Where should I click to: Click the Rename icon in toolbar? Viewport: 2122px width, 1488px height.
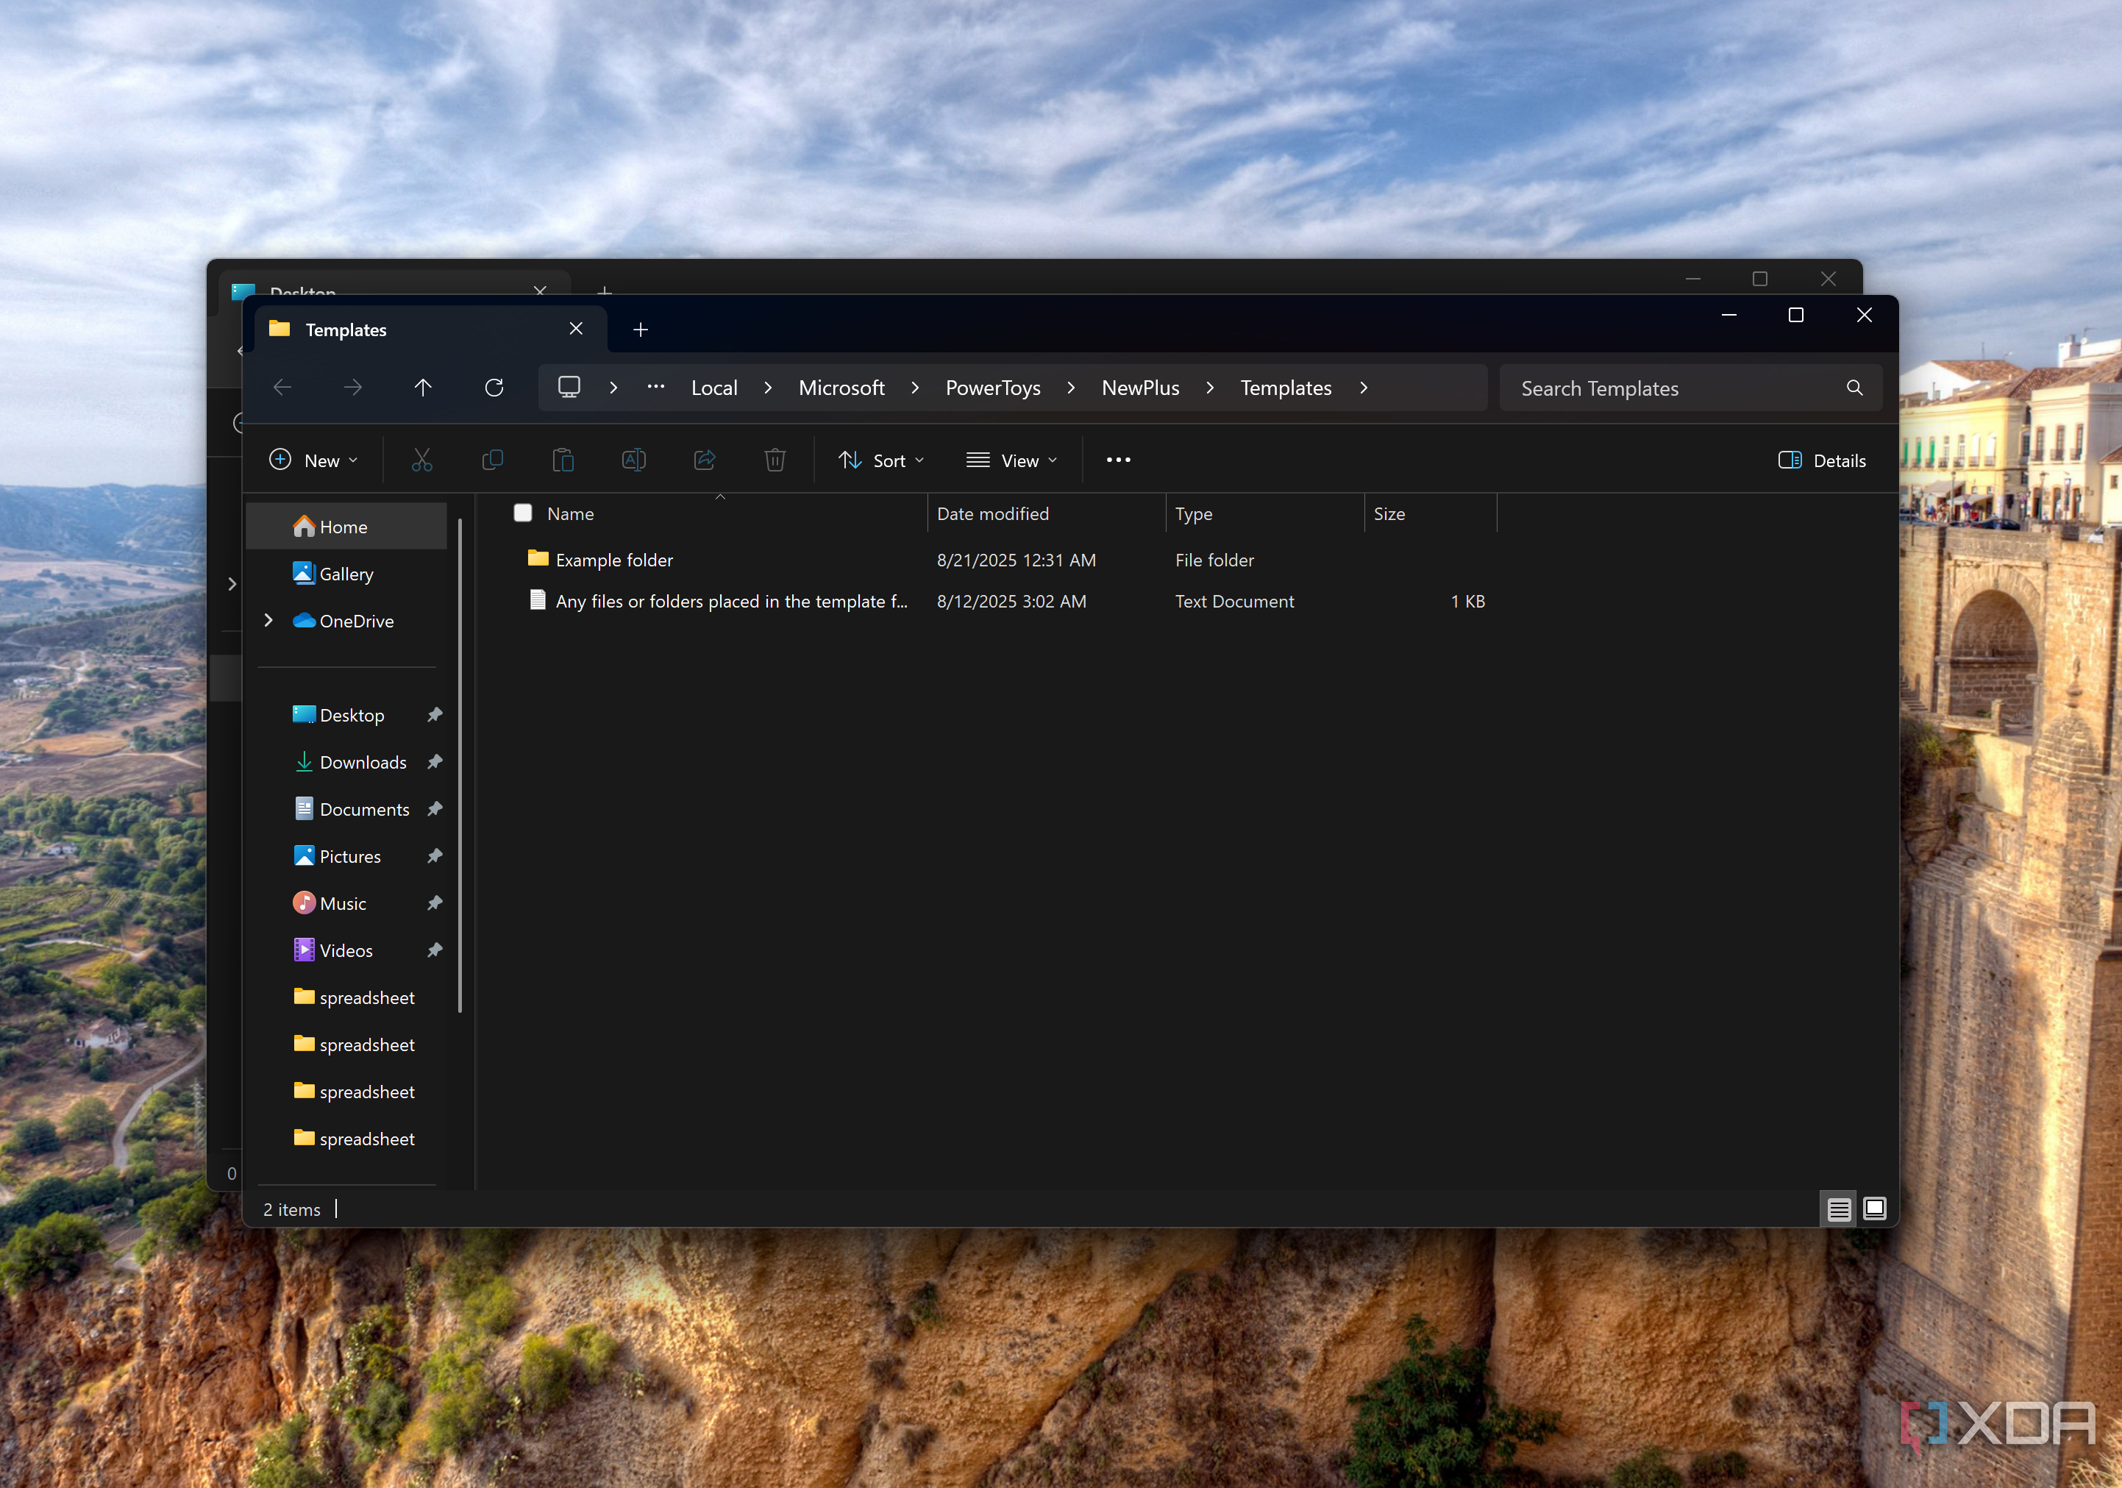tap(633, 460)
